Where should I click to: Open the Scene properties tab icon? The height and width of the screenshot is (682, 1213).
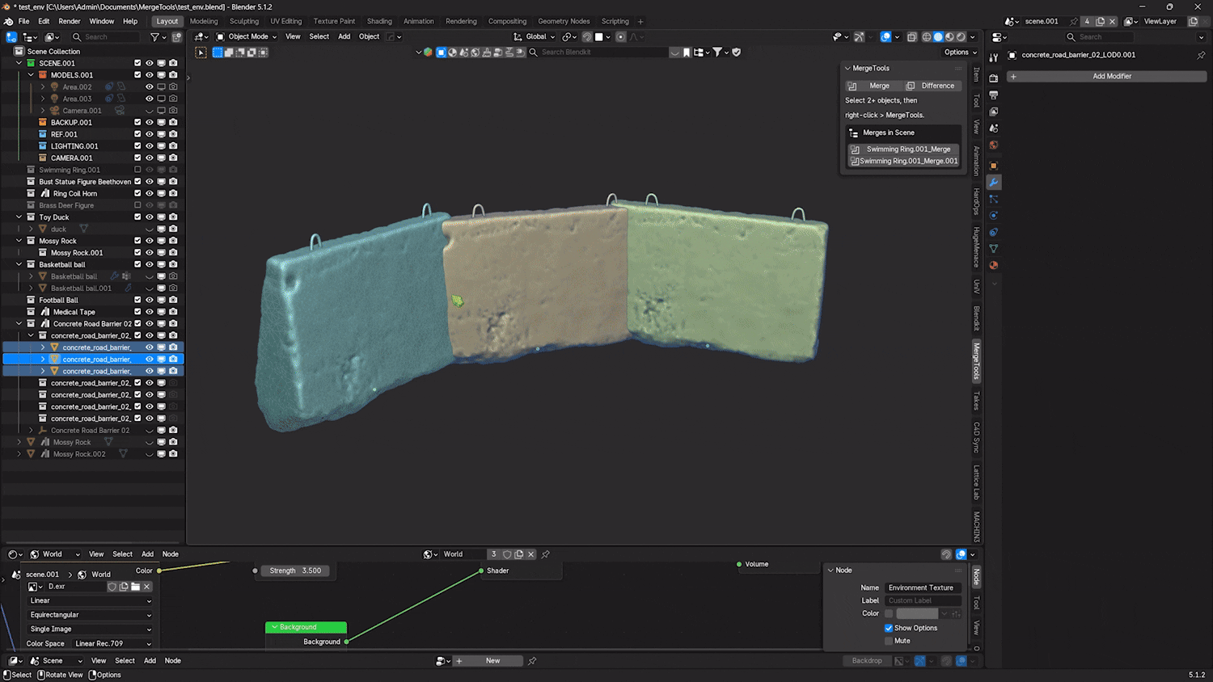[994, 128]
